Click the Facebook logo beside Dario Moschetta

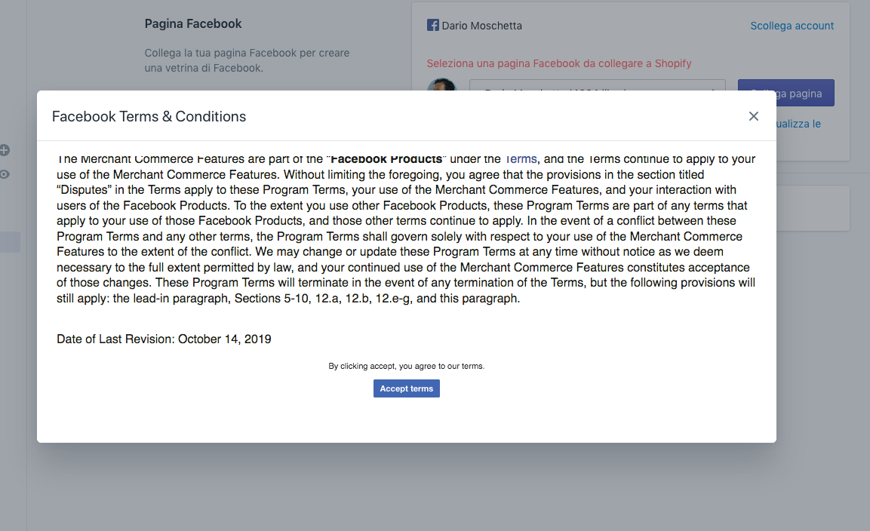[433, 26]
